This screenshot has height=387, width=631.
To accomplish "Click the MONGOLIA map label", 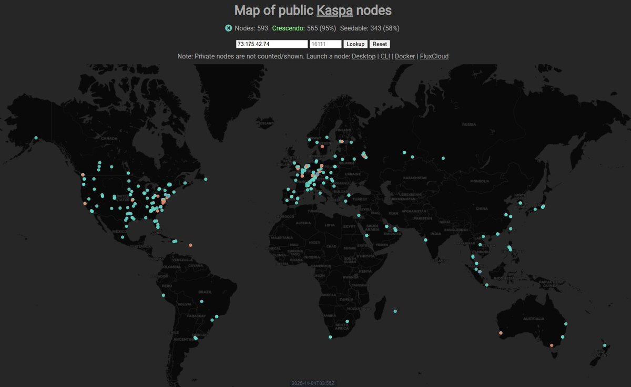I will pos(480,181).
